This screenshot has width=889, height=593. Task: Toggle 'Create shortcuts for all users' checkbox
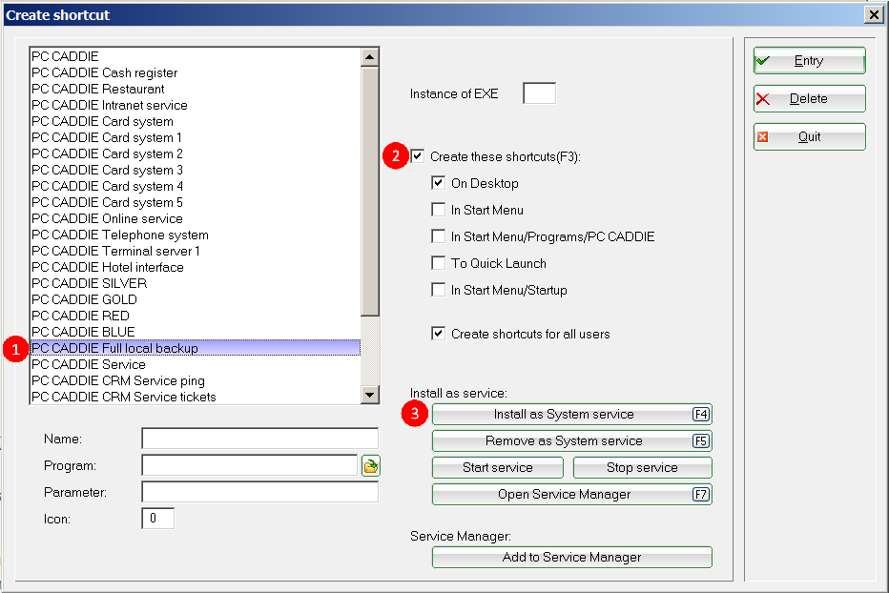tap(439, 334)
